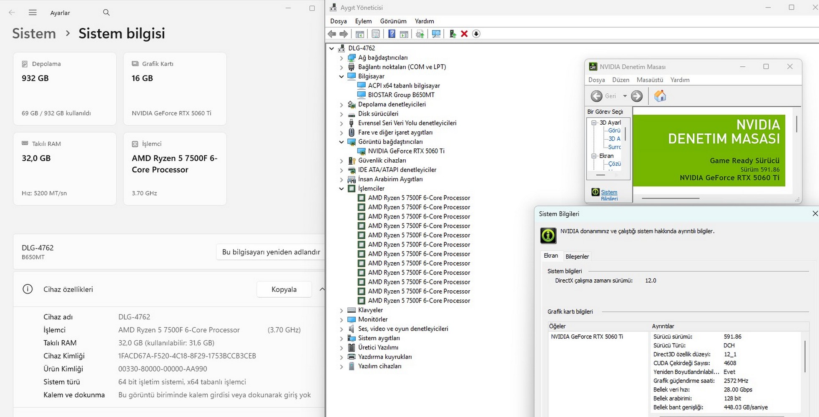The image size is (819, 417).
Task: Collapse the 3D Ayarları tree node
Action: coord(594,123)
